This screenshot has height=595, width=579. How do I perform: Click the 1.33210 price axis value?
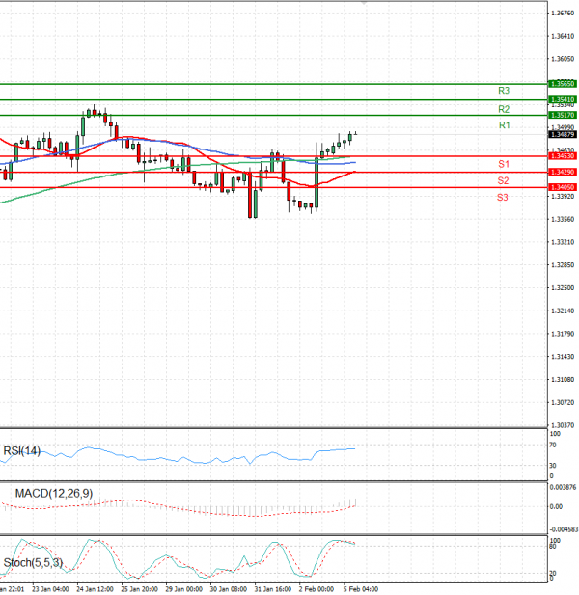point(563,242)
